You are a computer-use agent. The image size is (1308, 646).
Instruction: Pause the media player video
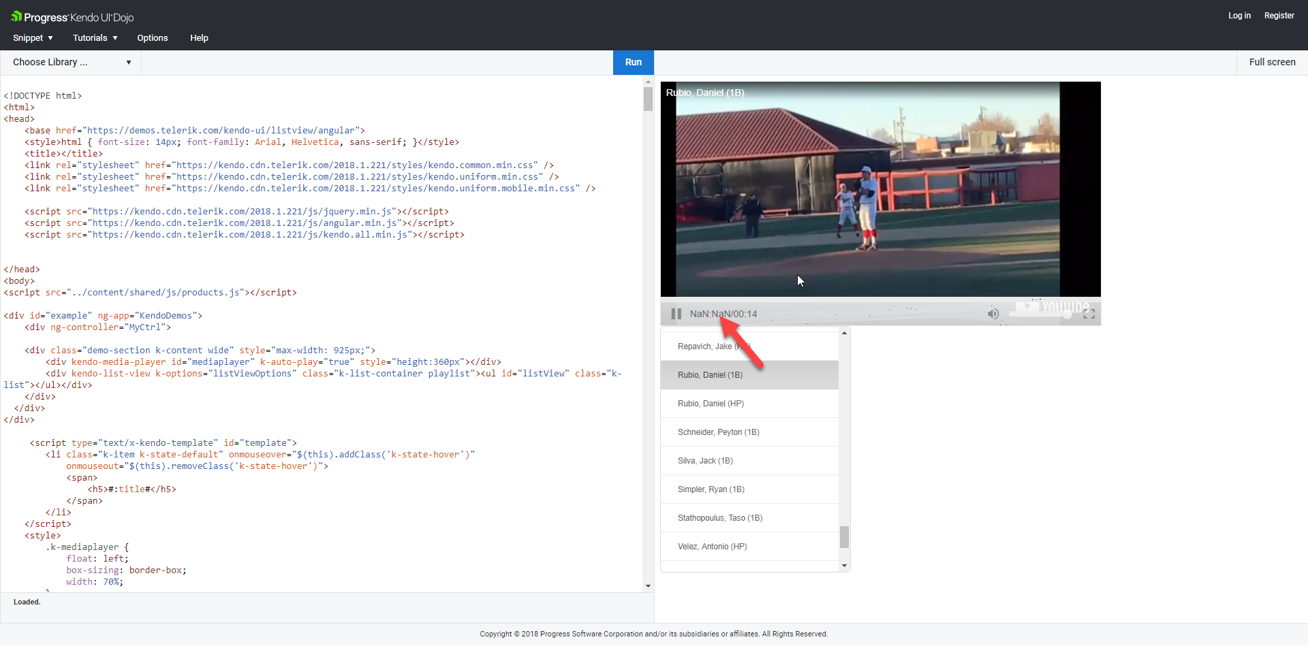(676, 314)
